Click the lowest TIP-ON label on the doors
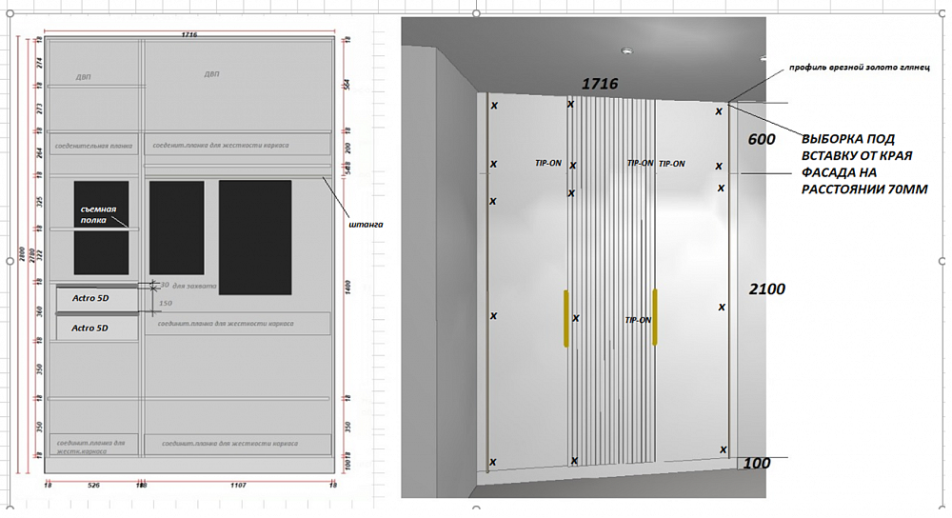Screen dimensions: 952x518 pos(639,321)
